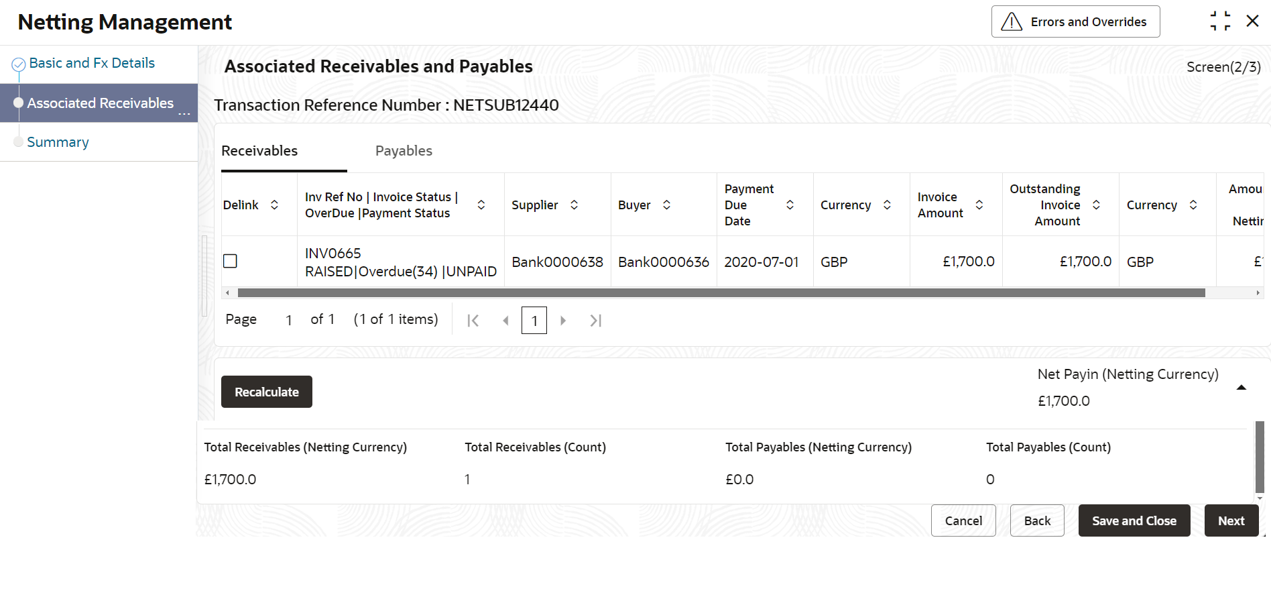The height and width of the screenshot is (603, 1271).
Task: Click the page number input box
Action: click(x=534, y=321)
